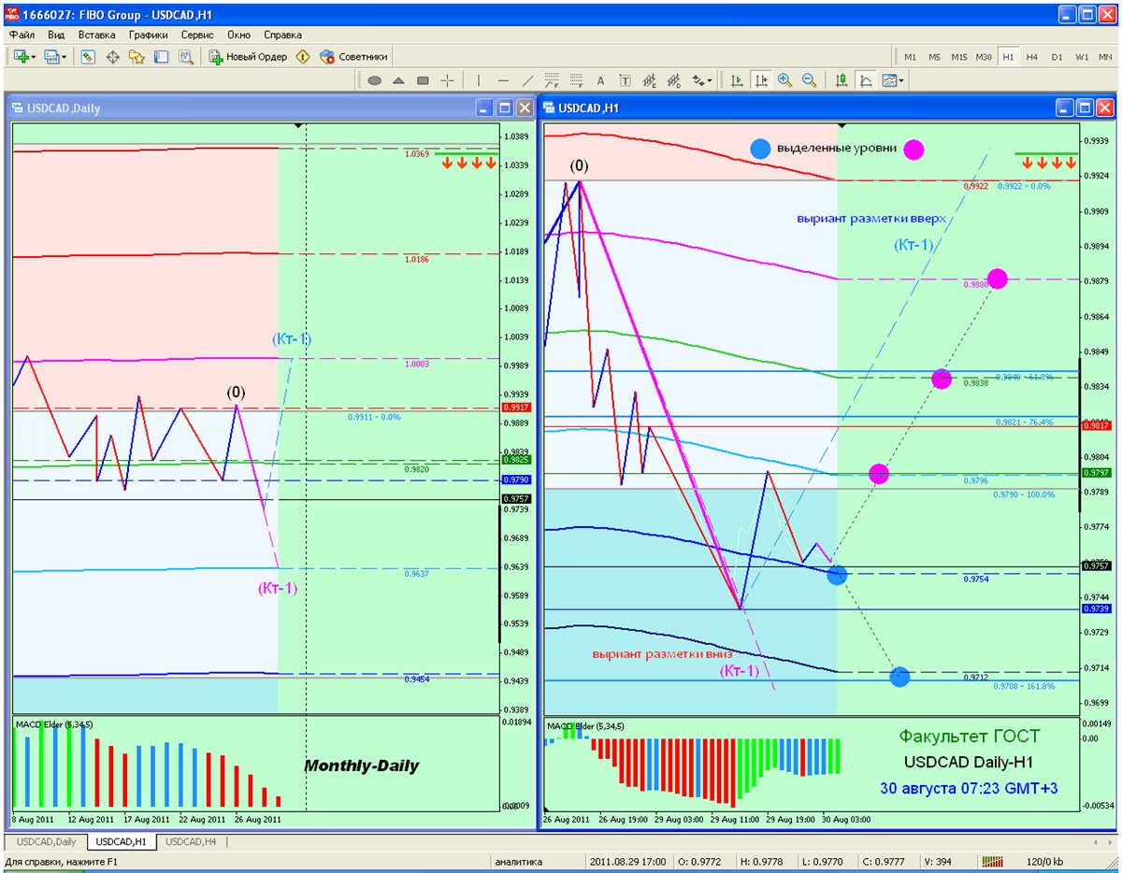
Task: Toggle the Market Watch icon
Action: tap(88, 57)
